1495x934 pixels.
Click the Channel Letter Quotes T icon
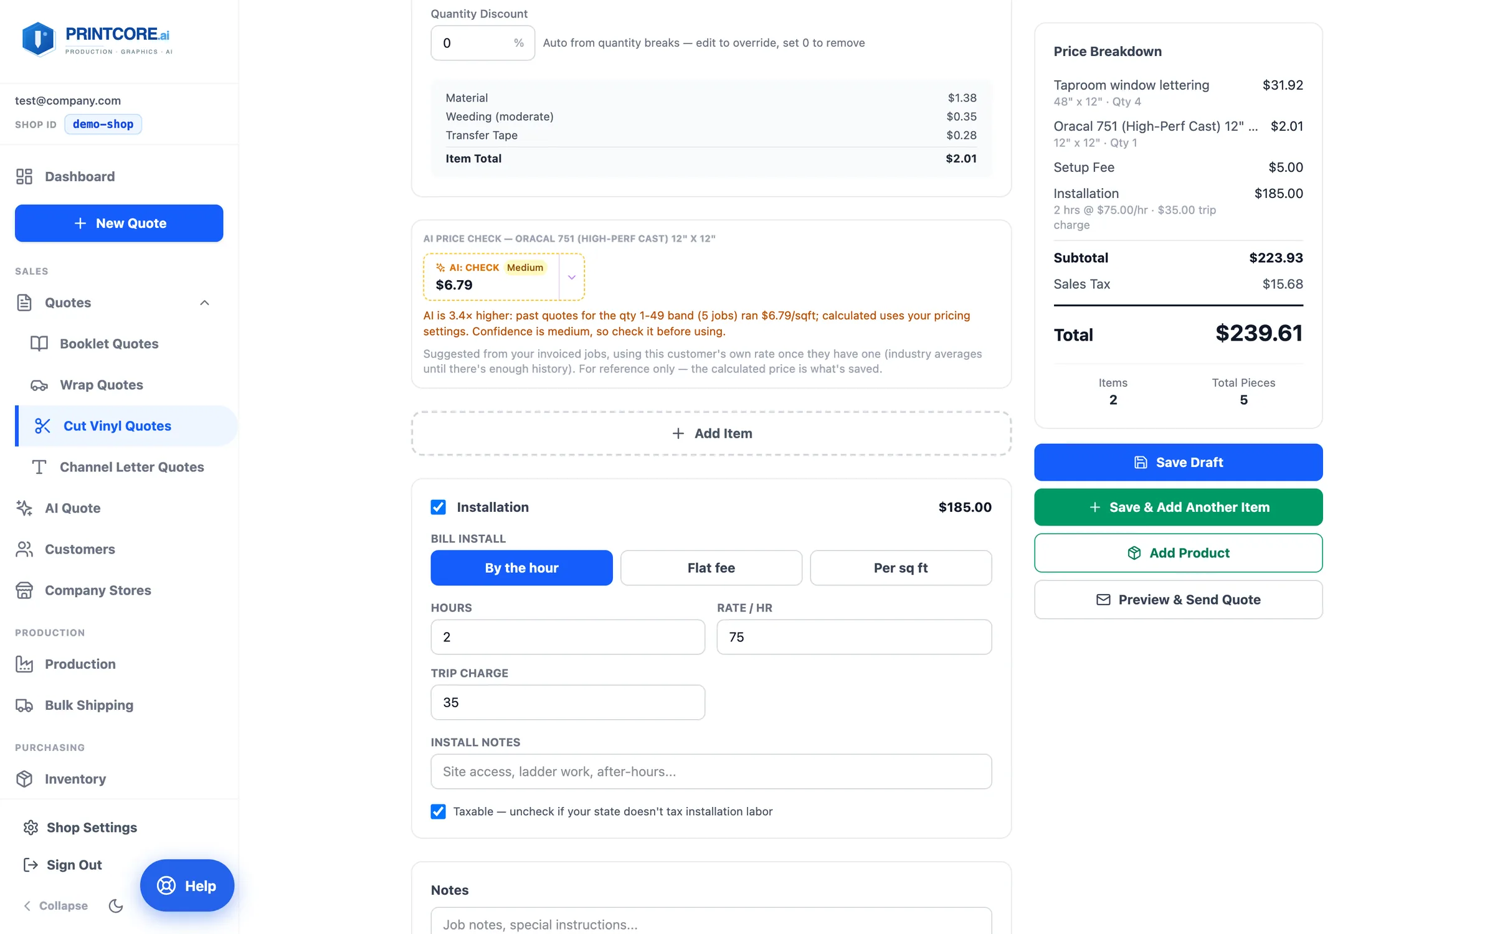point(39,467)
